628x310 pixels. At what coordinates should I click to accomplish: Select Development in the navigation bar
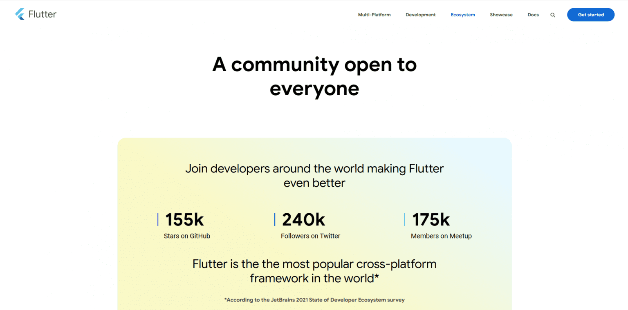(x=420, y=15)
